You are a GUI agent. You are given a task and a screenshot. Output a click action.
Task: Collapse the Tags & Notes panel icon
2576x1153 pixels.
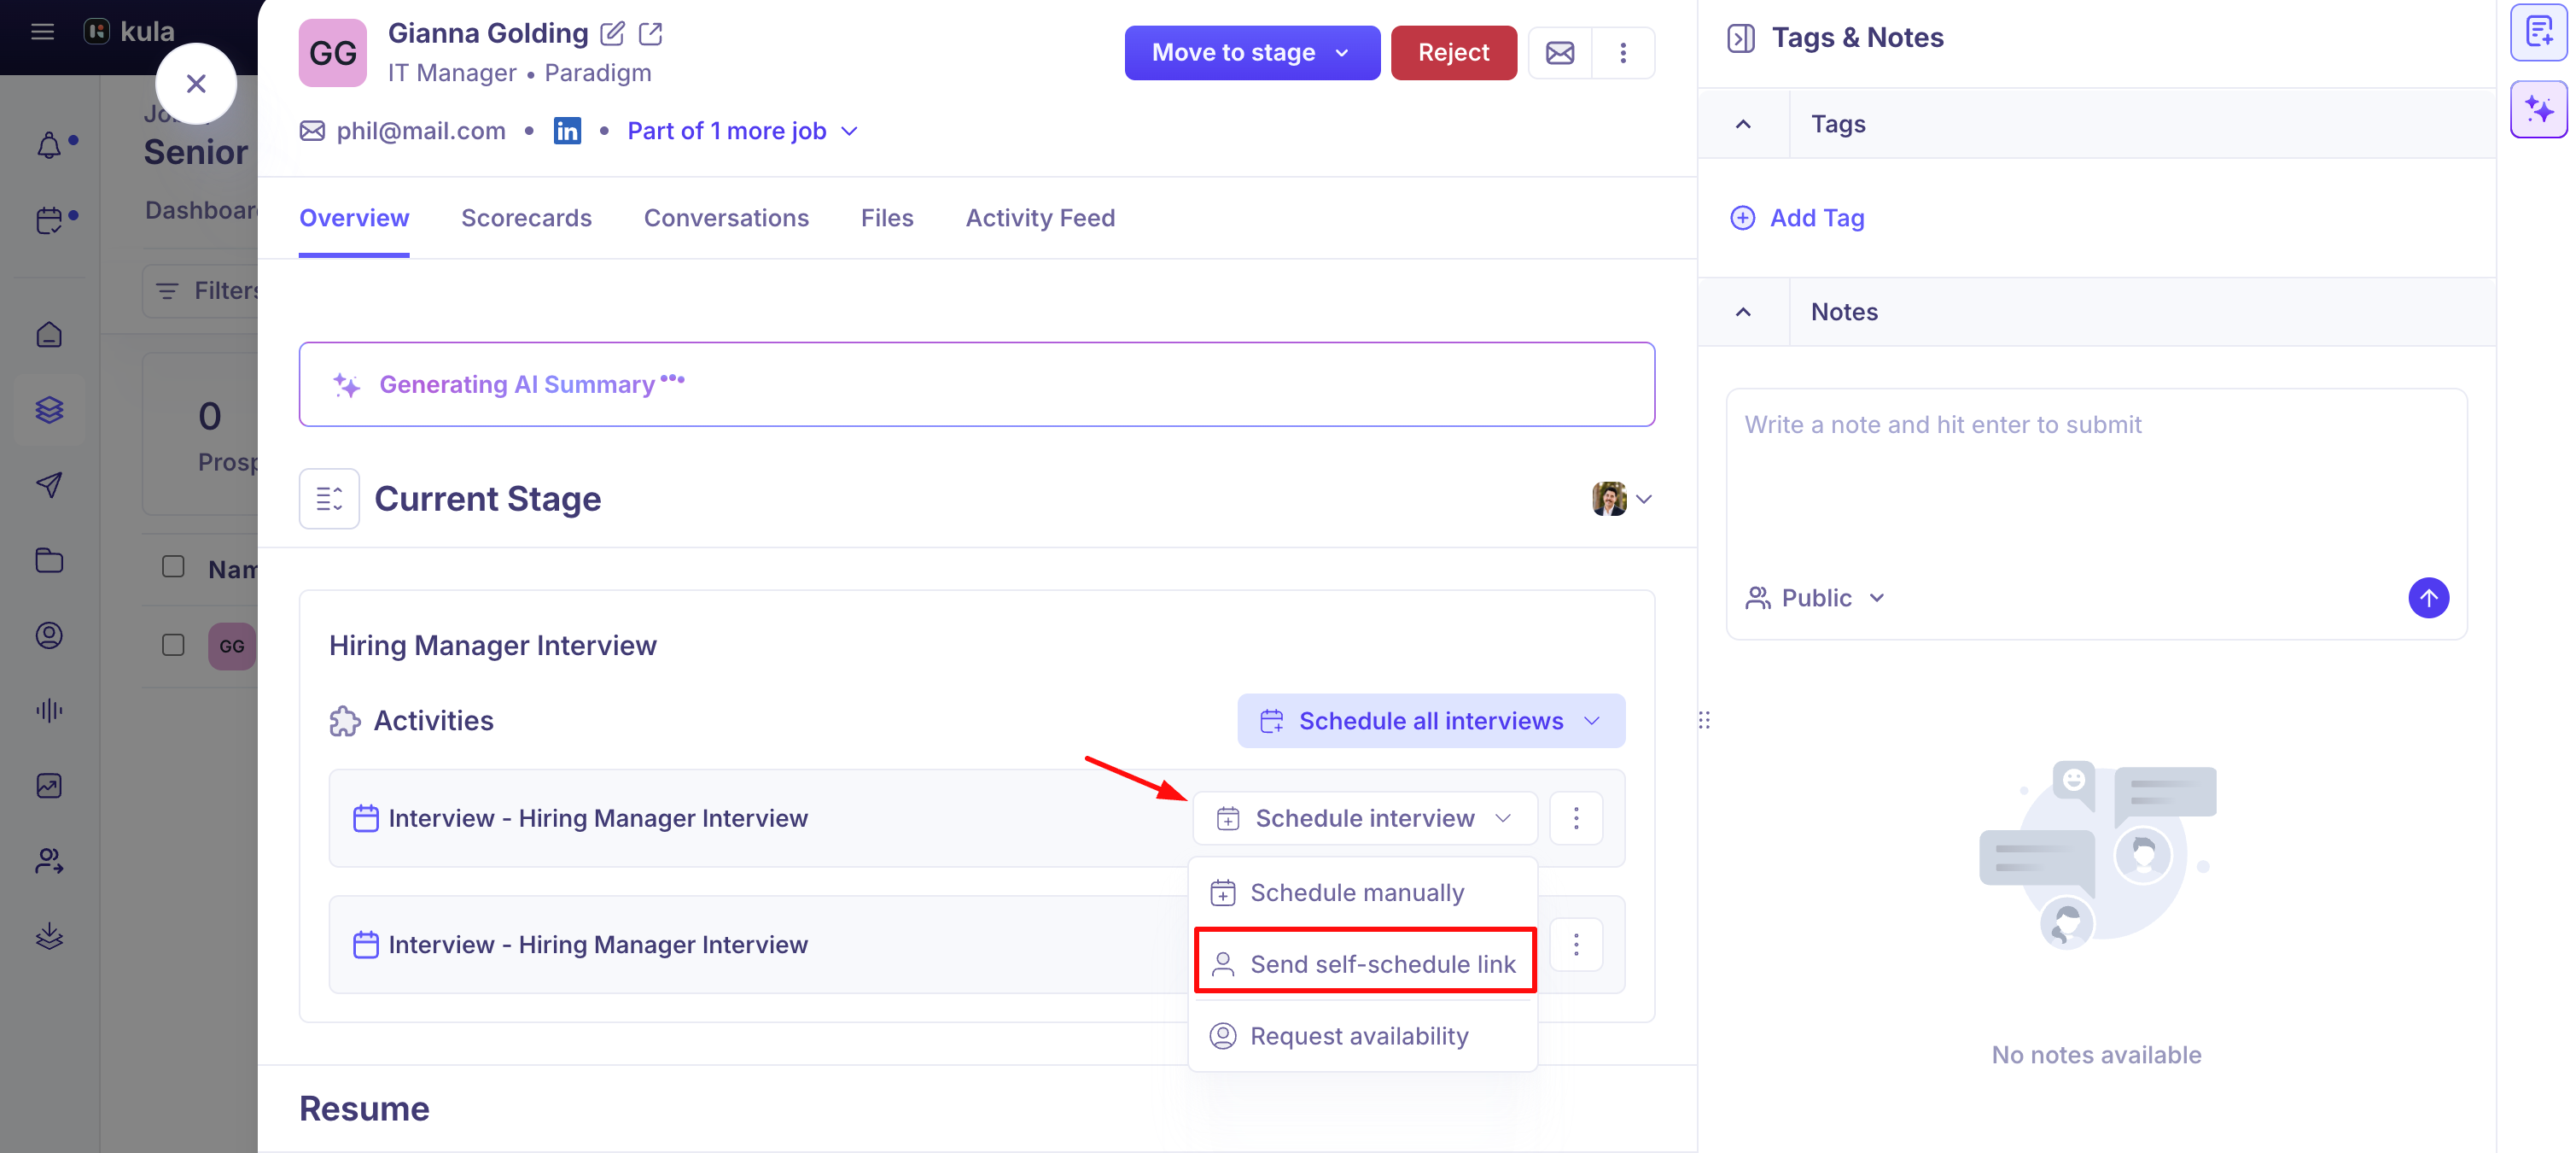(x=1741, y=38)
